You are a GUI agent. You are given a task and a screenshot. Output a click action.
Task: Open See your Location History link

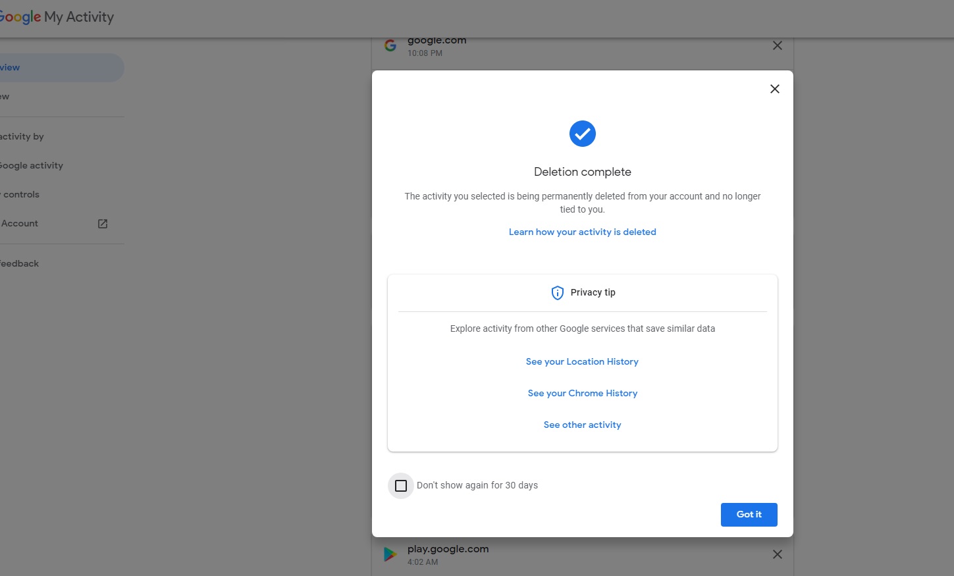point(582,361)
